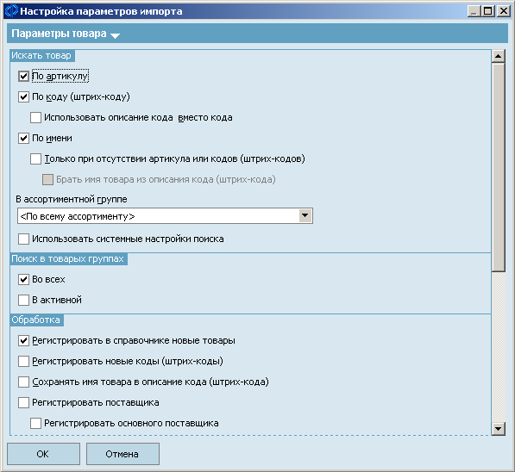This screenshot has height=472, width=515.
Task: Enable Только при отсутствии артикула или кодов
Action: point(36,158)
